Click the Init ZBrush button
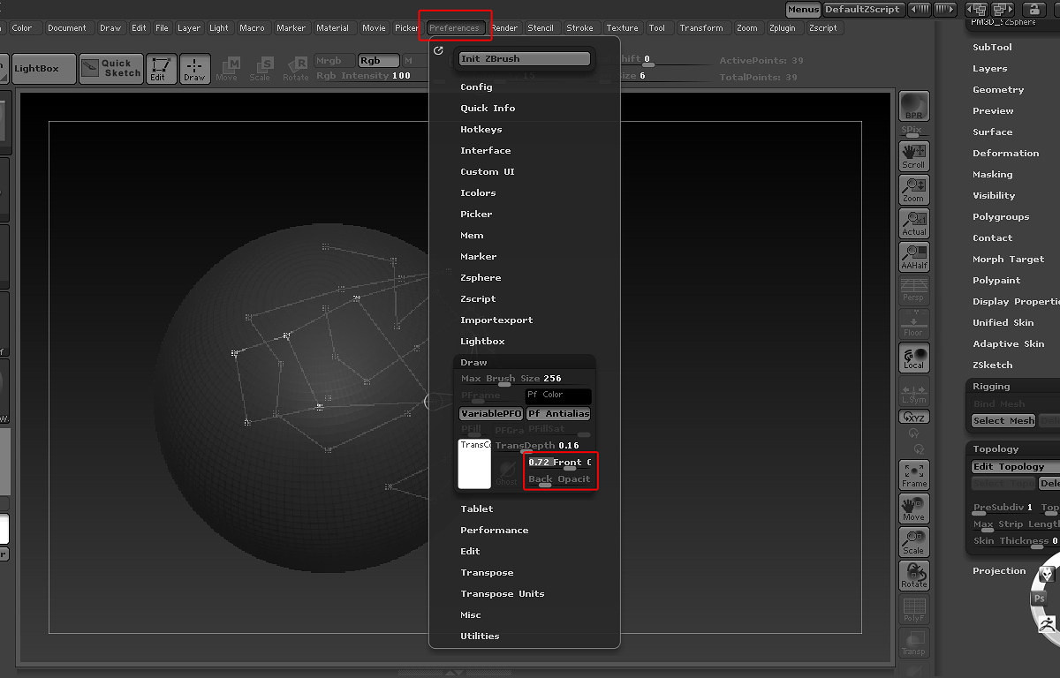The width and height of the screenshot is (1060, 678). [x=524, y=58]
